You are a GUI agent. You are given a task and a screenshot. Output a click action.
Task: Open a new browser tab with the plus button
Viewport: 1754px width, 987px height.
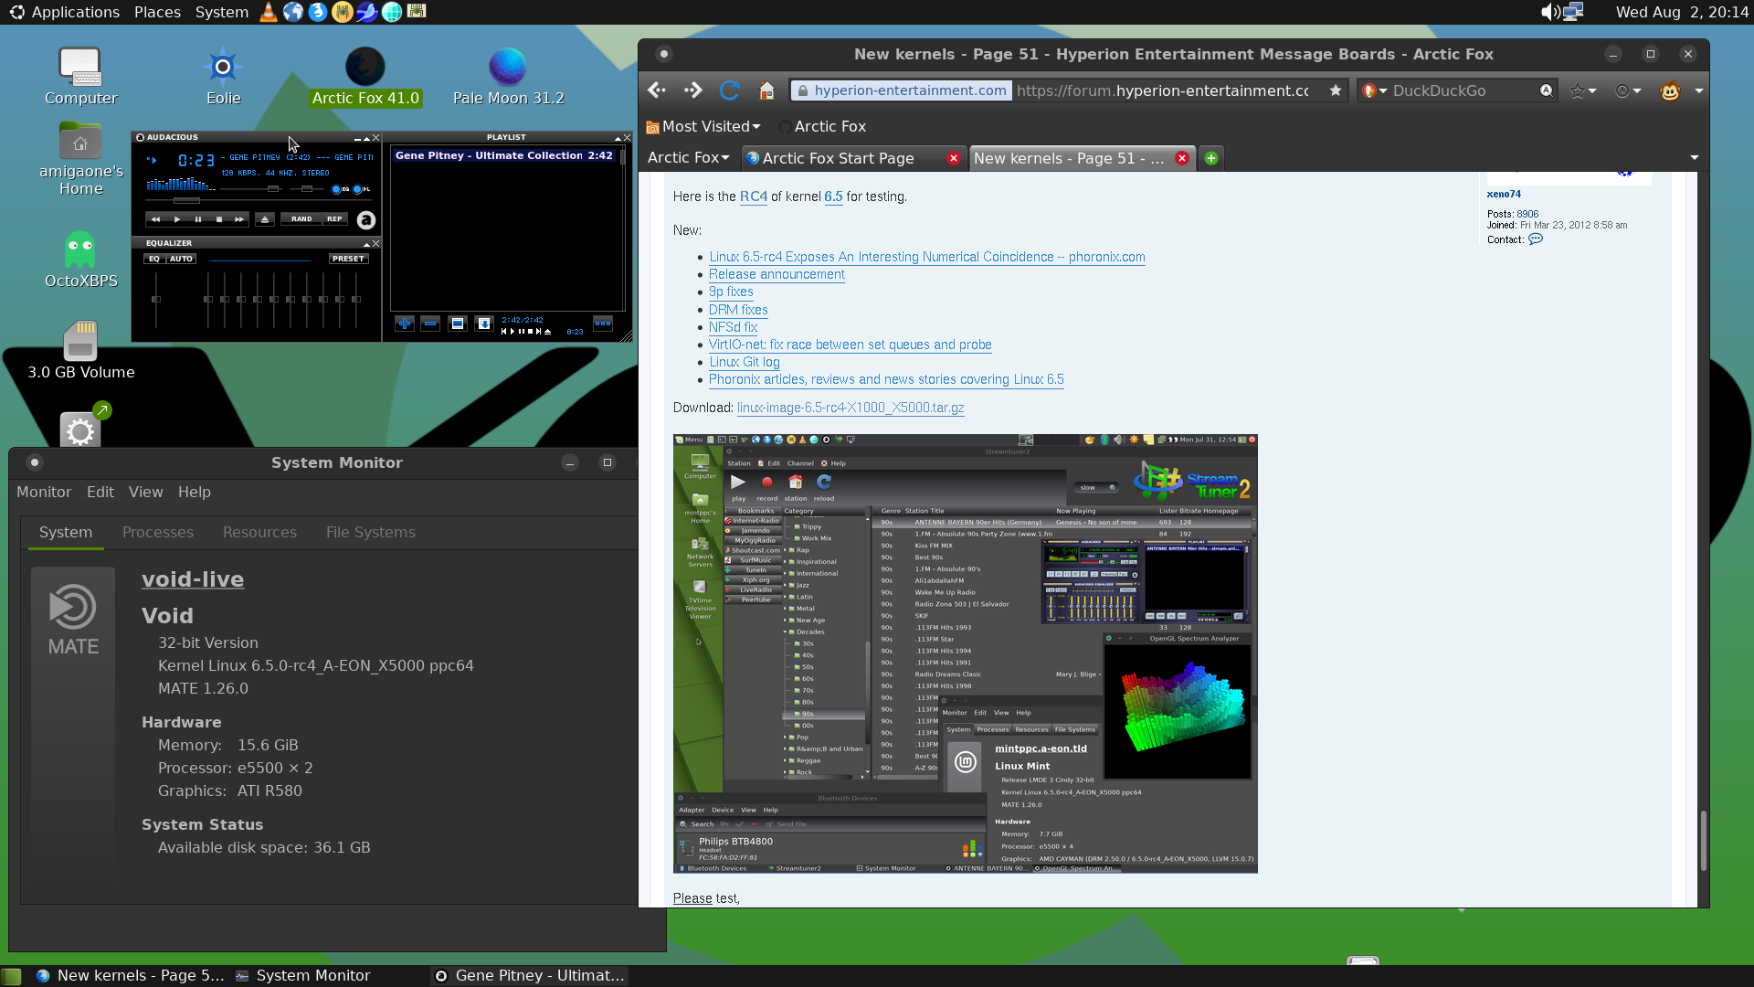1211,158
